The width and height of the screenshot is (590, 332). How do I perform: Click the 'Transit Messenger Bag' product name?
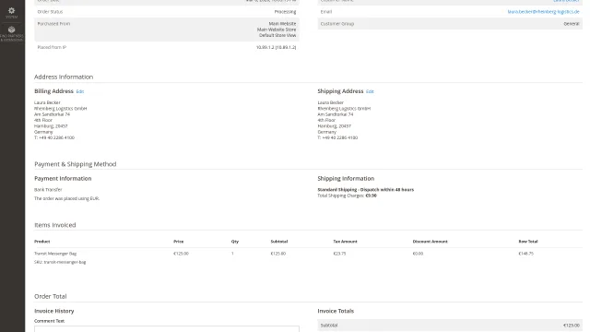(55, 254)
